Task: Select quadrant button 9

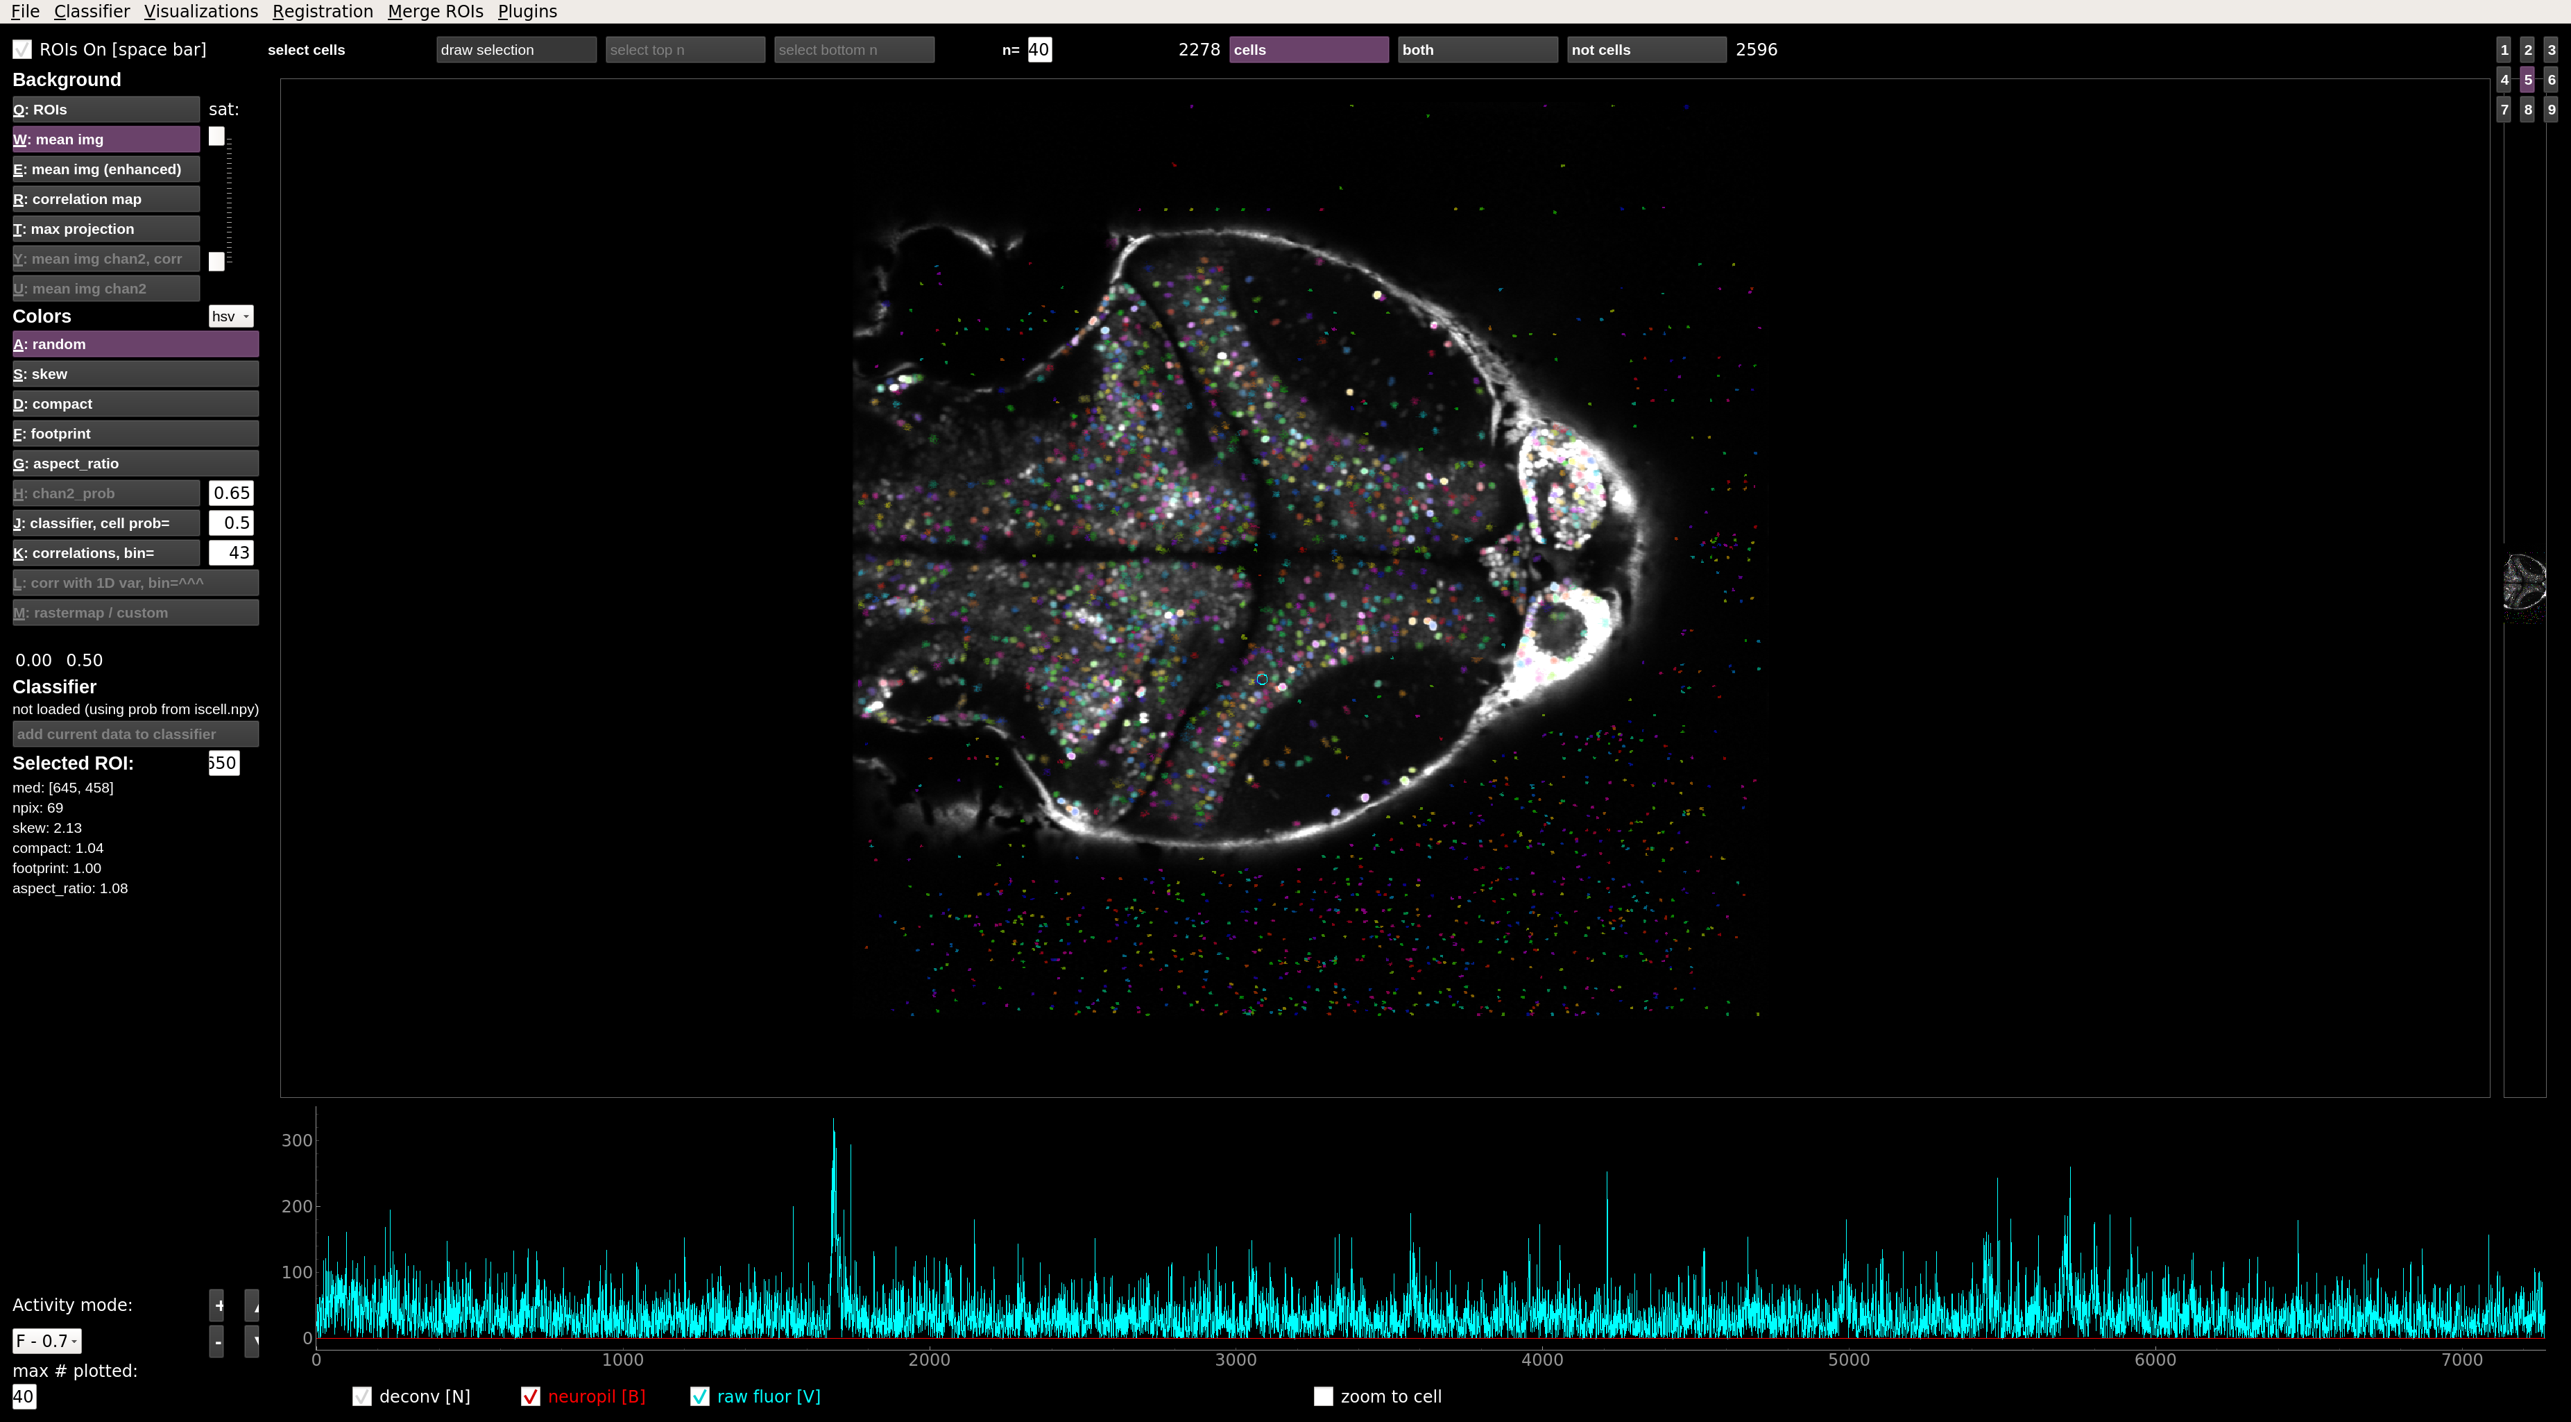Action: click(x=2551, y=110)
